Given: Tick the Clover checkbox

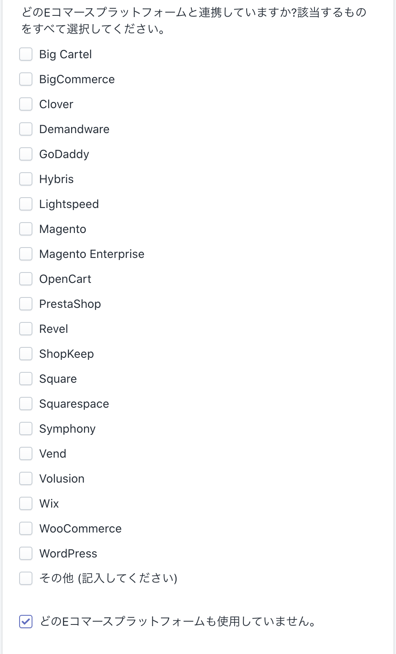Looking at the screenshot, I should [26, 104].
